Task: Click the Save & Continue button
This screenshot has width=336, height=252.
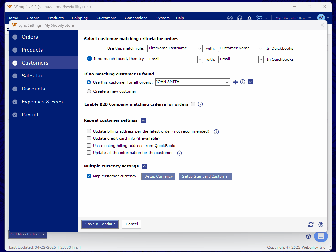Action: pyautogui.click(x=100, y=224)
